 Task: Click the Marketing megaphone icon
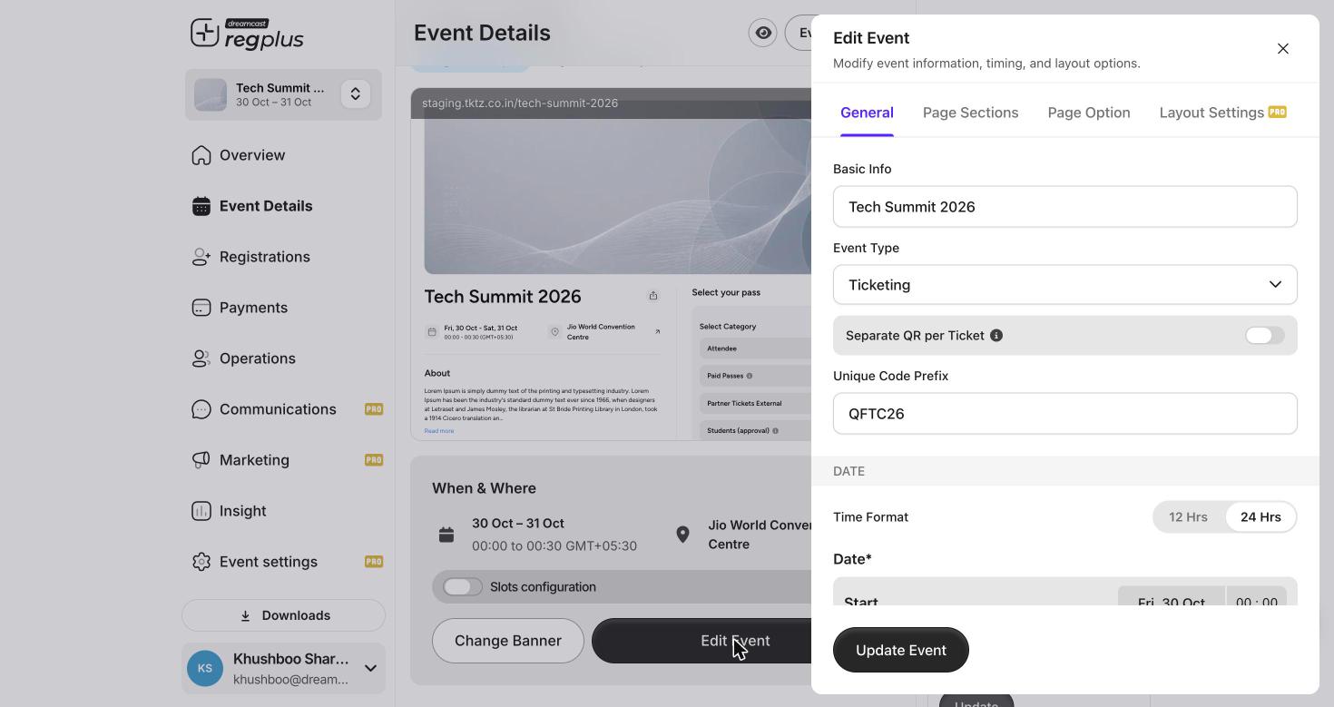point(201,460)
